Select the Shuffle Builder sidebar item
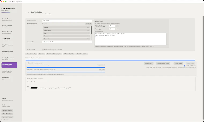This screenshot has height=122, width=204. [9, 65]
